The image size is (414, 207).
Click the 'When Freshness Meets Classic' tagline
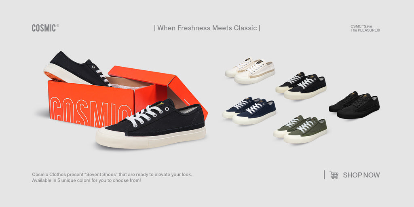(x=207, y=28)
